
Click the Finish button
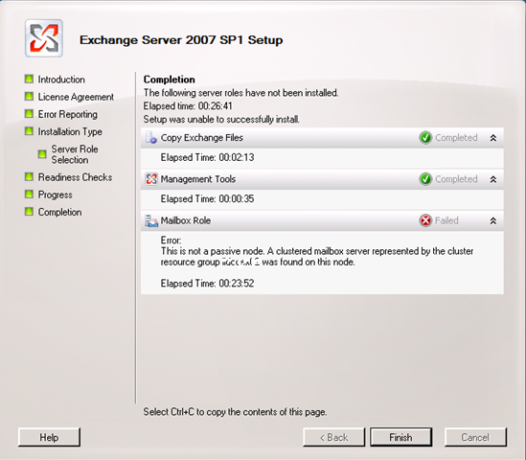(400, 437)
